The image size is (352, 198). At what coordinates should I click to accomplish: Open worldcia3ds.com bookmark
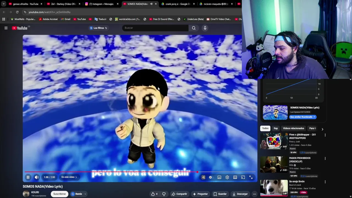[127, 19]
